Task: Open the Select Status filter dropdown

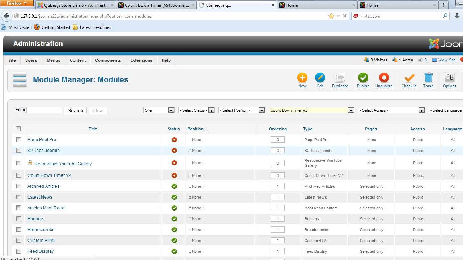Action: (x=196, y=110)
